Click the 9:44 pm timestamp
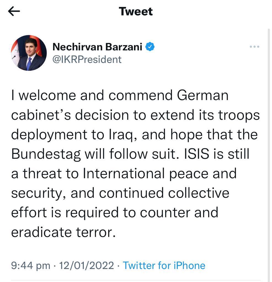 (x=31, y=265)
